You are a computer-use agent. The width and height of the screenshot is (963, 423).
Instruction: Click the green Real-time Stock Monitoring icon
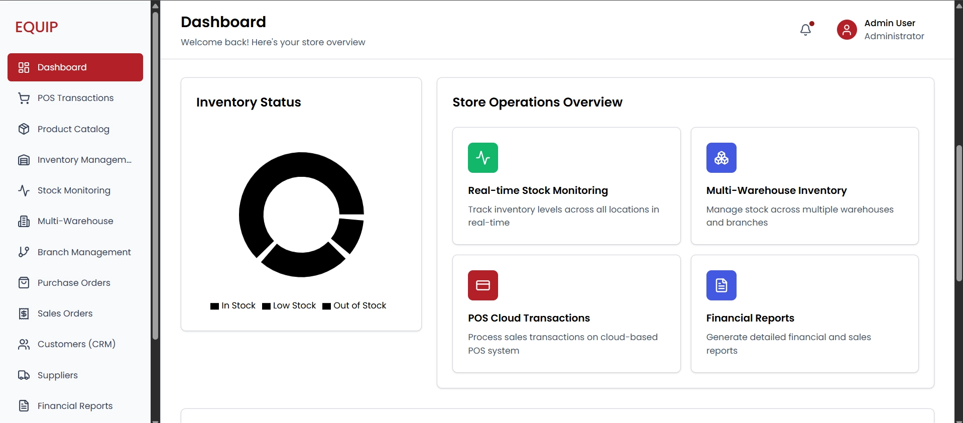click(x=483, y=158)
